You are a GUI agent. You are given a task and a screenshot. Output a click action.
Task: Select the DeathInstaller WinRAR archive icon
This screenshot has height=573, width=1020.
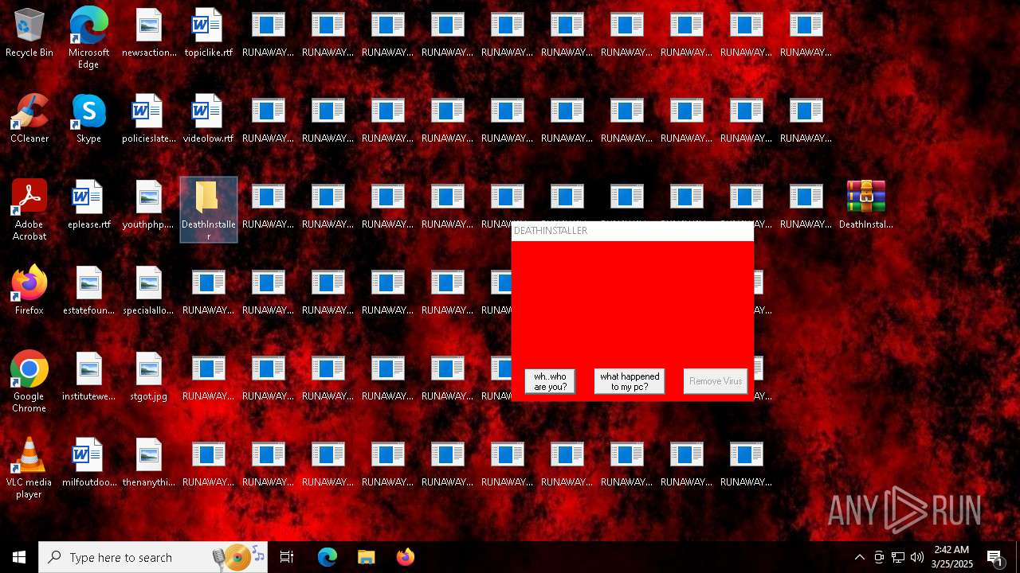pos(866,205)
